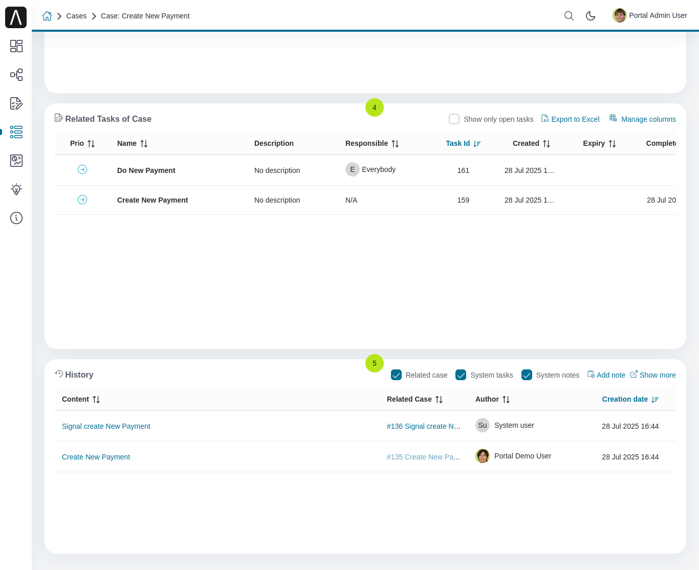
Task: Click the search magnifier icon
Action: coord(569,16)
